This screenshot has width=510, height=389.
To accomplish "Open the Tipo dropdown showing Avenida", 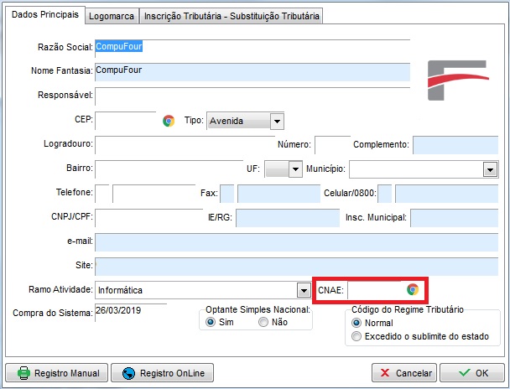I will [x=277, y=121].
